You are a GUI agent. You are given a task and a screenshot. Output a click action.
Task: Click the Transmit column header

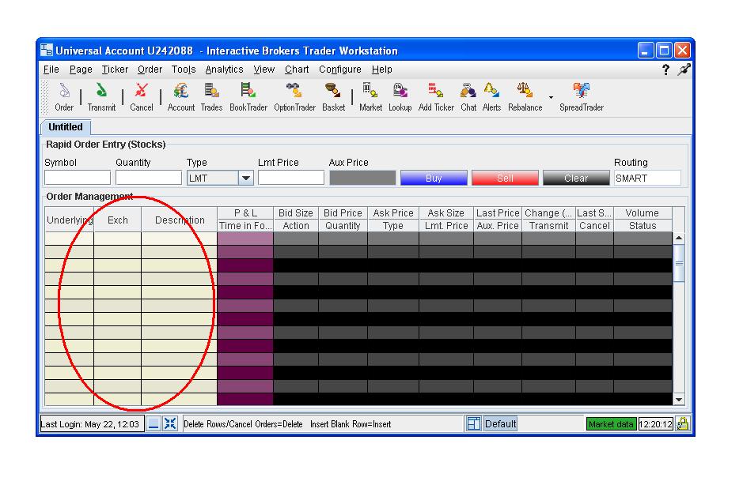pyautogui.click(x=548, y=226)
